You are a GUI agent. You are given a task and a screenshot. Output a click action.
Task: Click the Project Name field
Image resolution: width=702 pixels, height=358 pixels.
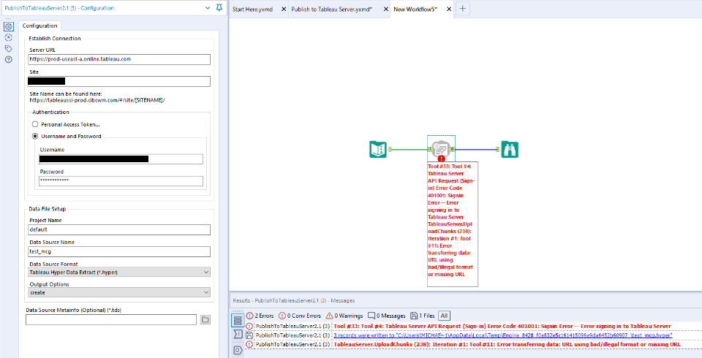pyautogui.click(x=119, y=229)
